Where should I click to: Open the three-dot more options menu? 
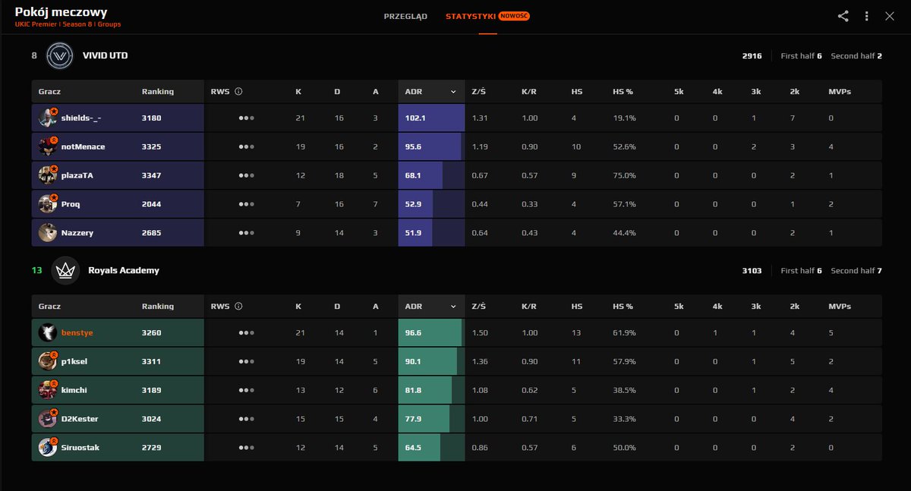click(867, 16)
